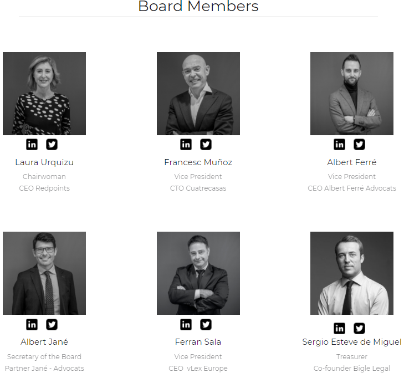
Task: Visit Albert Jané's LinkedIn icon
Action: pyautogui.click(x=32, y=324)
